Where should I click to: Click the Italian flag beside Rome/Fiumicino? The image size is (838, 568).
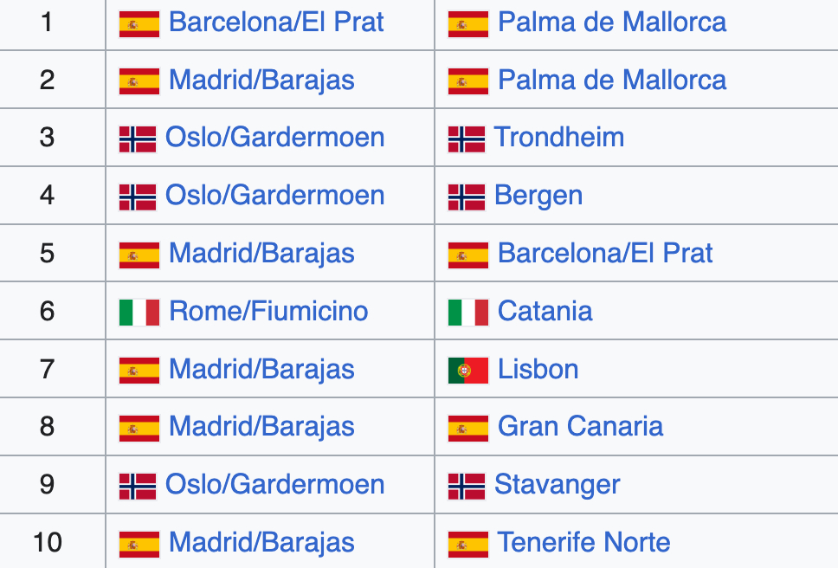click(x=139, y=313)
